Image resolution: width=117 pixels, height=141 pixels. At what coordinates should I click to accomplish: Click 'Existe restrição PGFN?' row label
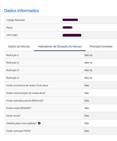(x=18, y=131)
